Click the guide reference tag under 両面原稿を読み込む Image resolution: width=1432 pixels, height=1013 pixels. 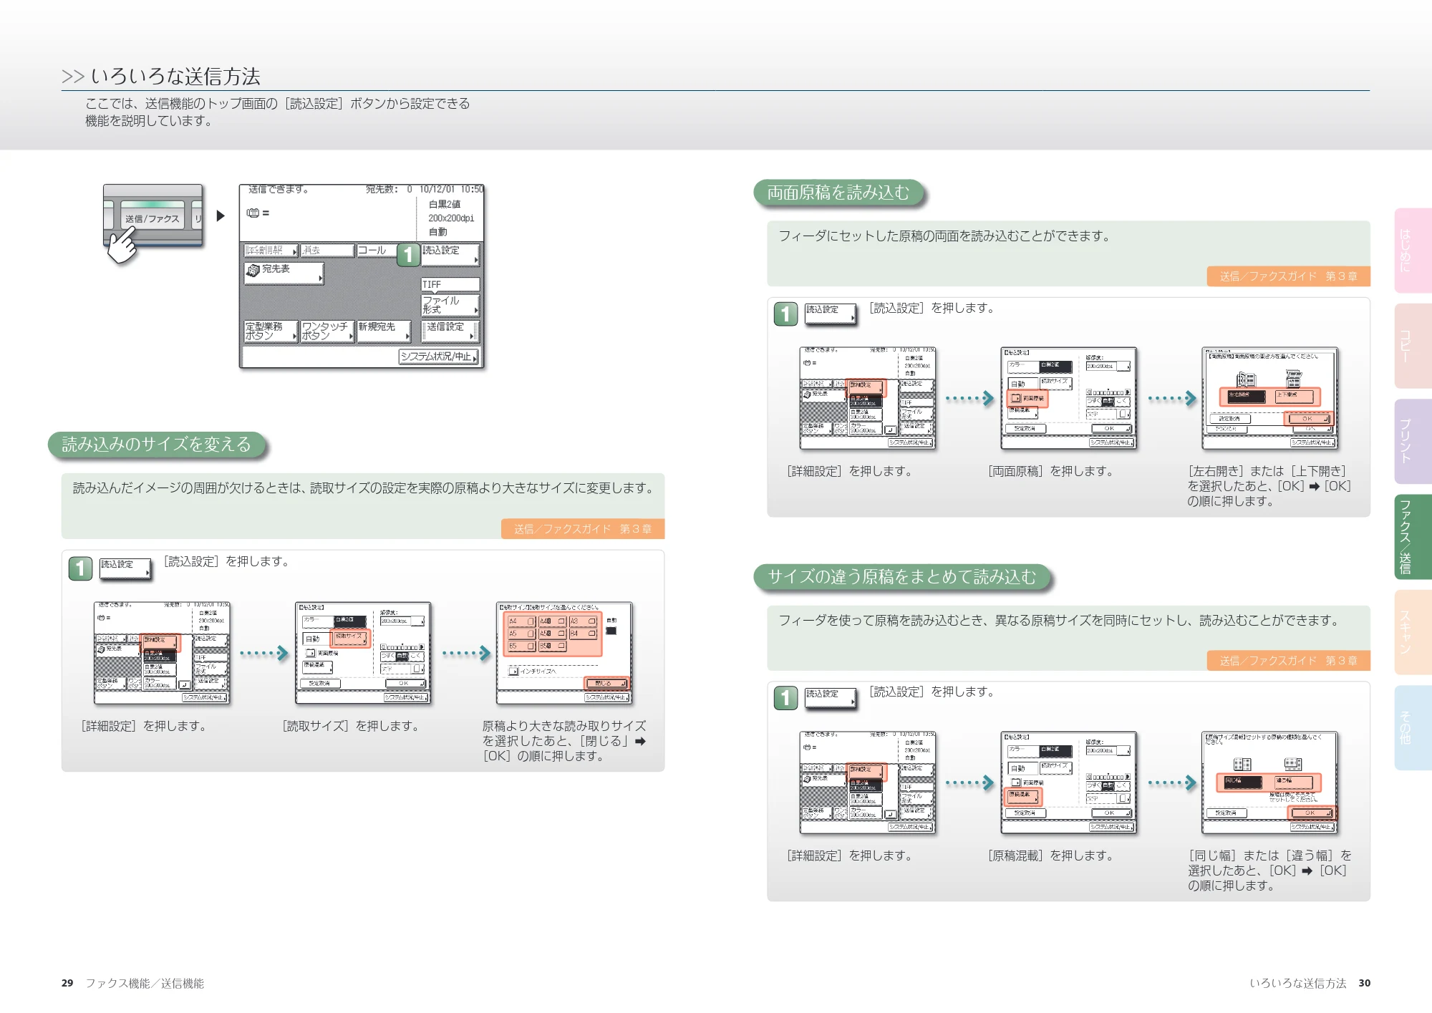point(1289,276)
